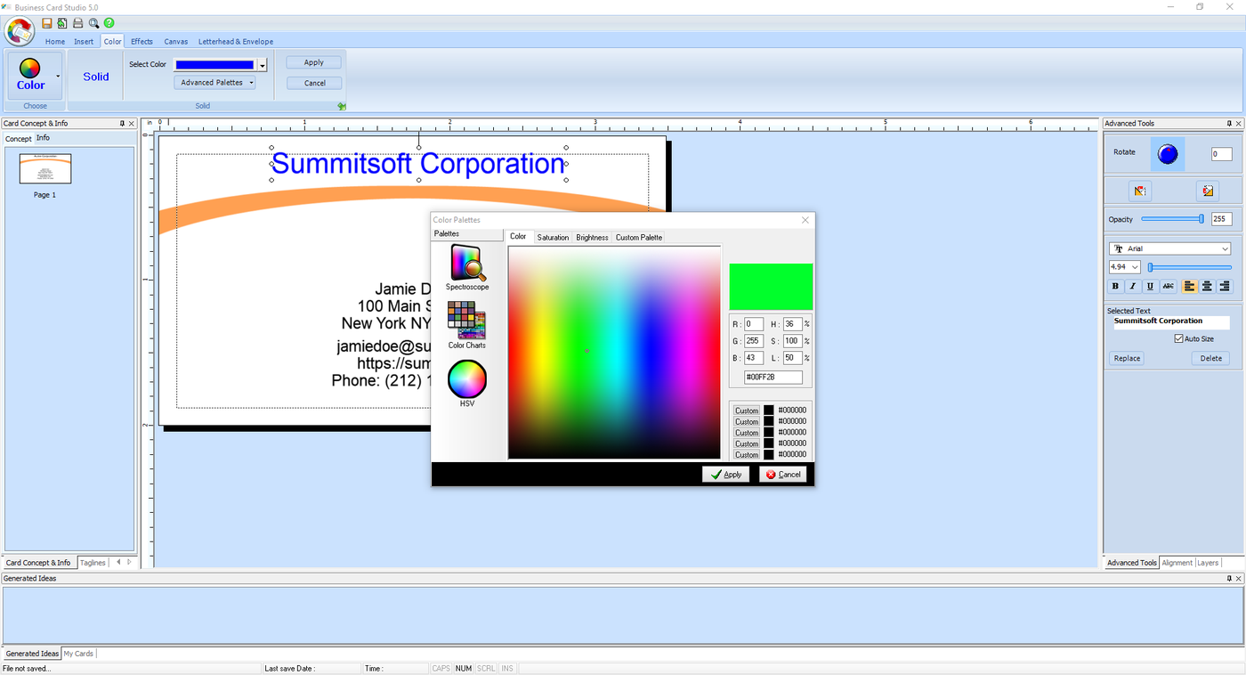Click the Save icon in the quick toolbar

47,23
